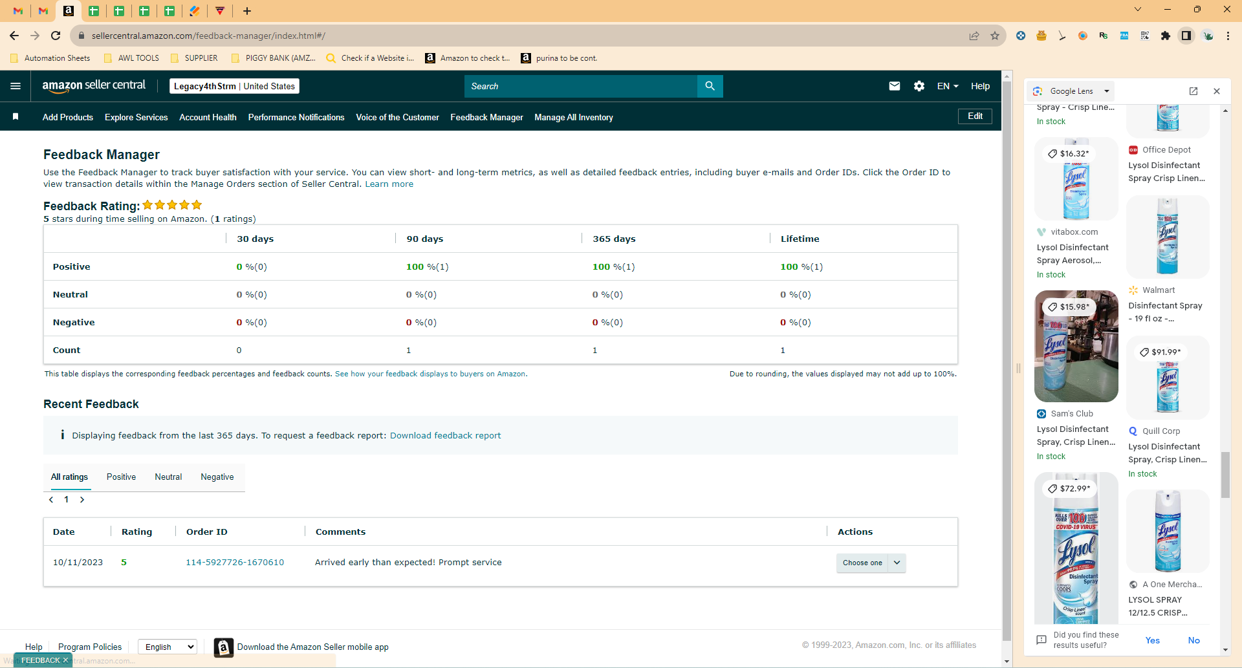This screenshot has height=668, width=1242.
Task: Click the info icon in Recent Feedback banner
Action: click(62, 435)
